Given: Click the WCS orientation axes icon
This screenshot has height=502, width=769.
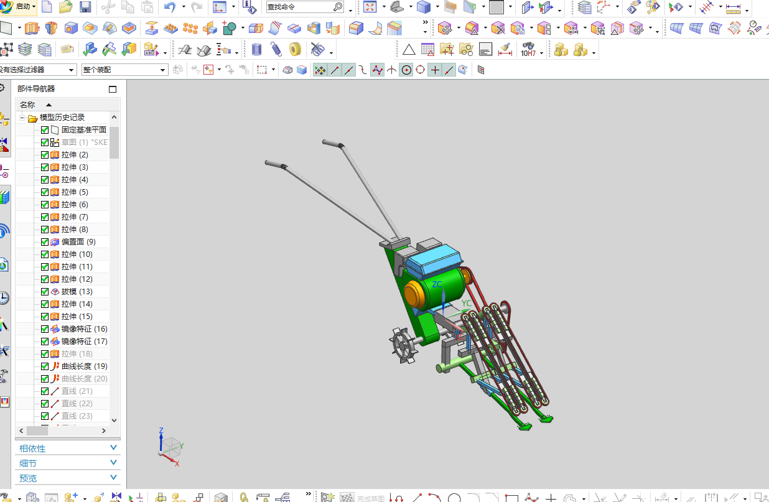Looking at the screenshot, I should [604, 7].
